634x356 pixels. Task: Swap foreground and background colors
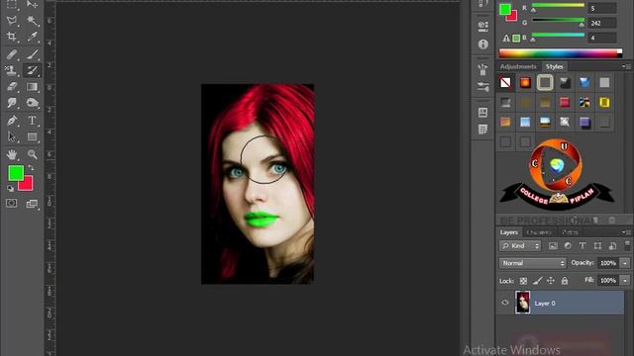(31, 168)
